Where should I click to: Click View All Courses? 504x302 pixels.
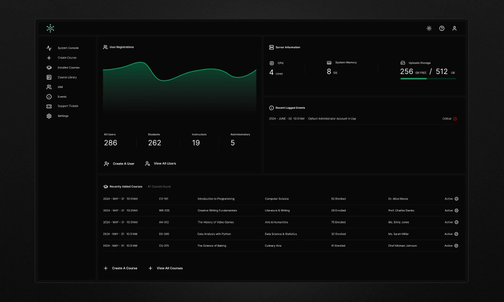coord(166,268)
